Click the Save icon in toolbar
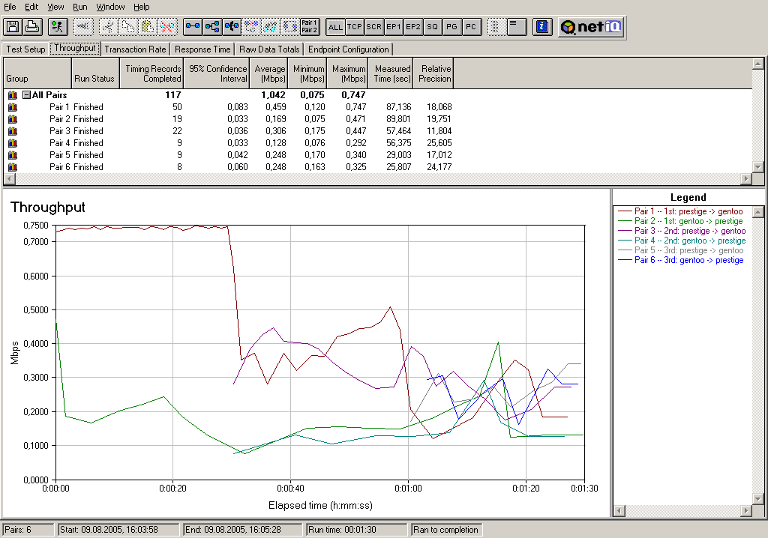Viewport: 768px width, 538px height. (13, 27)
